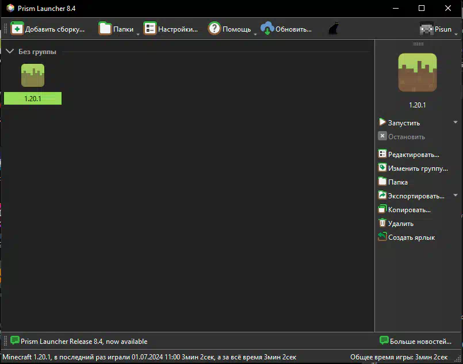
Task: Click the black cat icon in the toolbar
Action: [334, 29]
